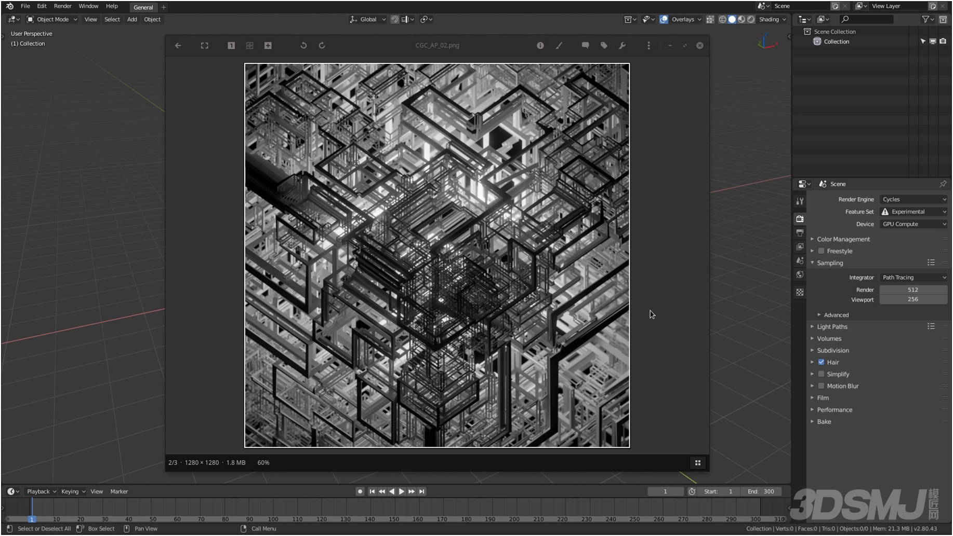Expand the Advanced sampling subpanel
Viewport: 953px width, 536px height.
click(836, 315)
